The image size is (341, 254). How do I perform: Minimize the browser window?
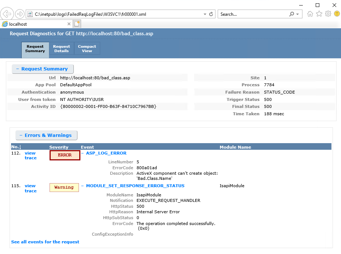pyautogui.click(x=301, y=5)
